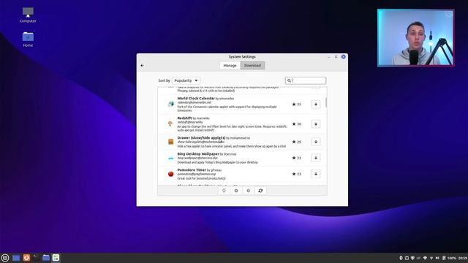Click the magnifier icon in search box

coord(289,80)
